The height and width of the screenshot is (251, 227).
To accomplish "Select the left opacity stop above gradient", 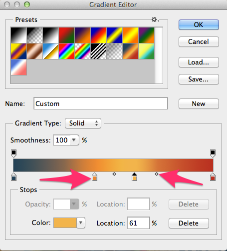I will click(13, 153).
